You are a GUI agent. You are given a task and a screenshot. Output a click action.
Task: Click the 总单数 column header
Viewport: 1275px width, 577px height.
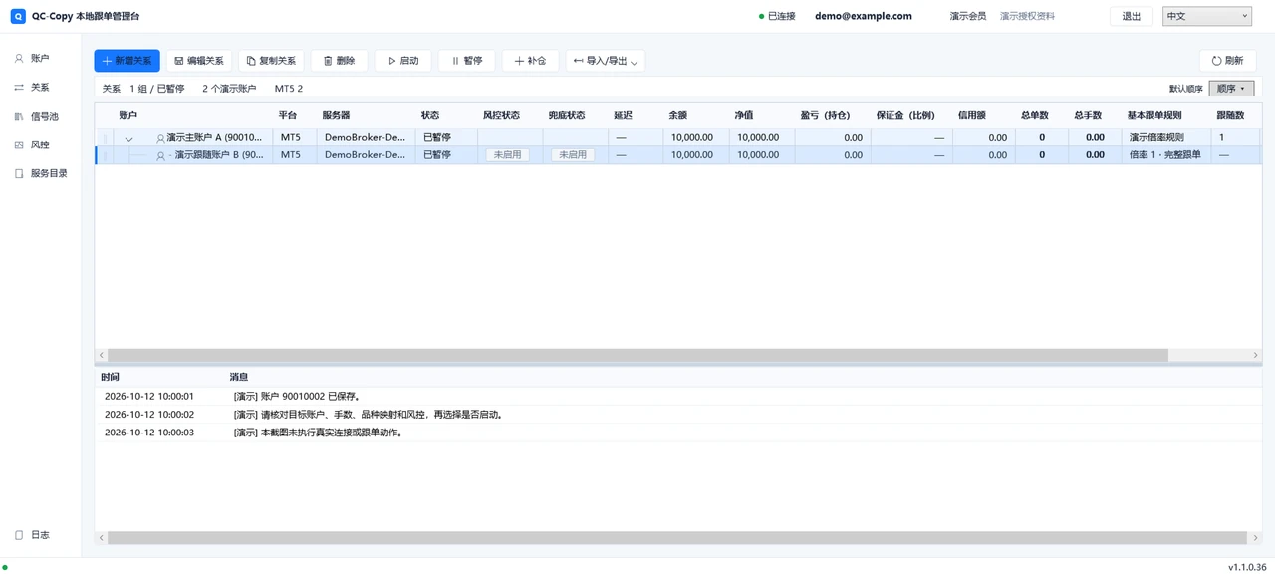click(x=1034, y=115)
